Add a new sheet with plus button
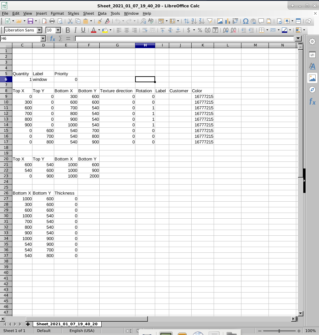319x335 pixels. [x=28, y=324]
